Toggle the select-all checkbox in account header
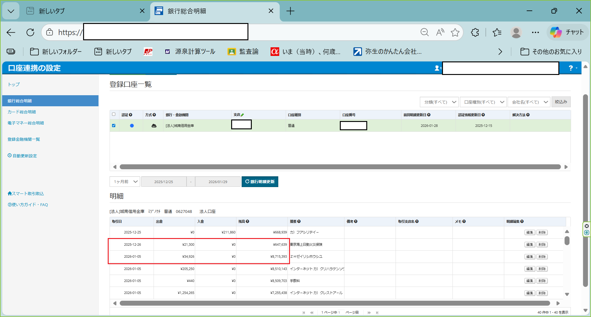This screenshot has height=317, width=591. (x=114, y=114)
